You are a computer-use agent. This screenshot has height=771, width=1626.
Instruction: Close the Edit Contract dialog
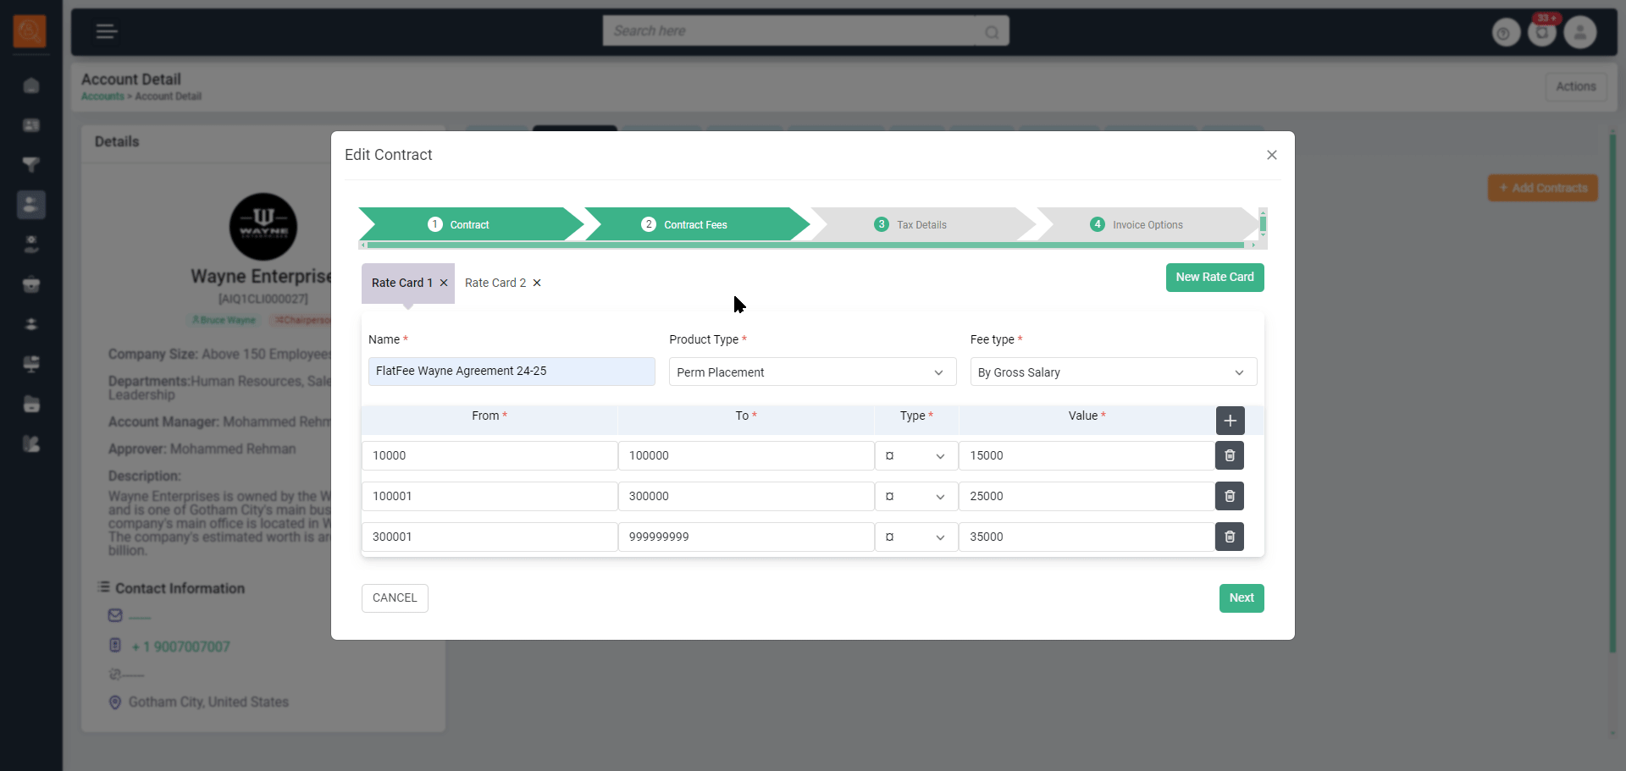1271,155
